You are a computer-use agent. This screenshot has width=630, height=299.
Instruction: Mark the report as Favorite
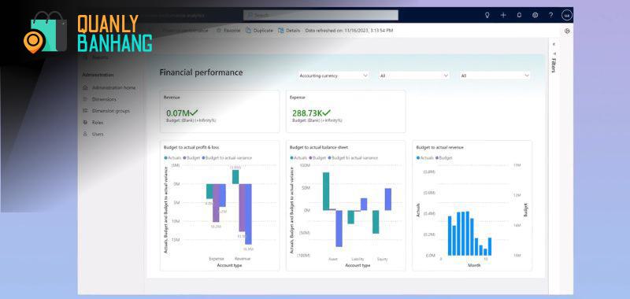[x=228, y=31]
